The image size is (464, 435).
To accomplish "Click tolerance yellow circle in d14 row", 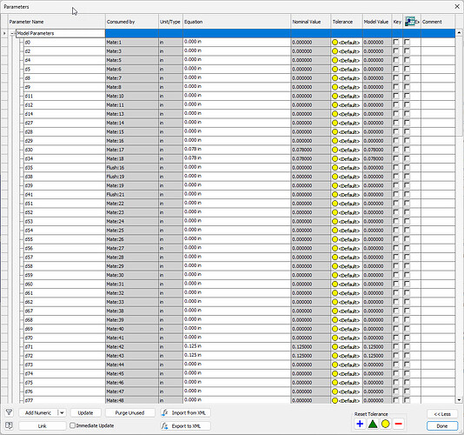I will tap(335, 114).
